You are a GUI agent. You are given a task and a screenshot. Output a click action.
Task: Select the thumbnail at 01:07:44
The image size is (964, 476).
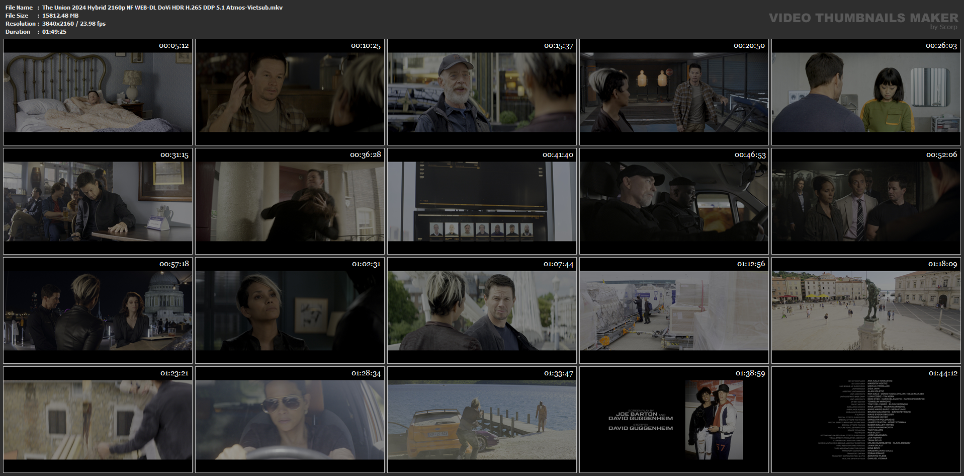click(482, 310)
